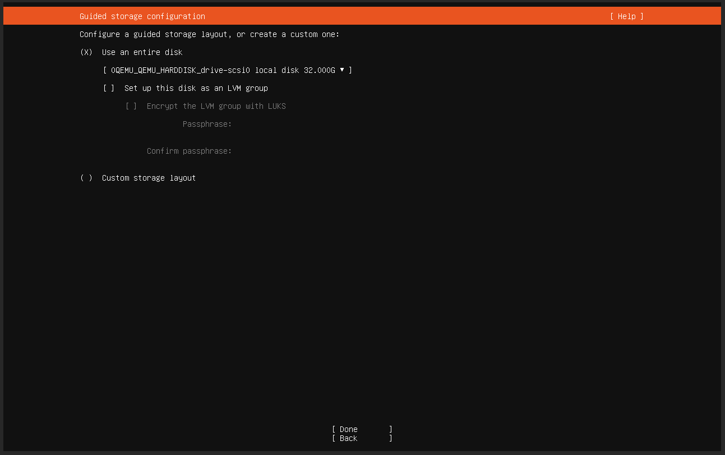Toggle 'Encrypt the LVM group with LUKS' checkbox
The image size is (725, 455).
pyautogui.click(x=131, y=106)
